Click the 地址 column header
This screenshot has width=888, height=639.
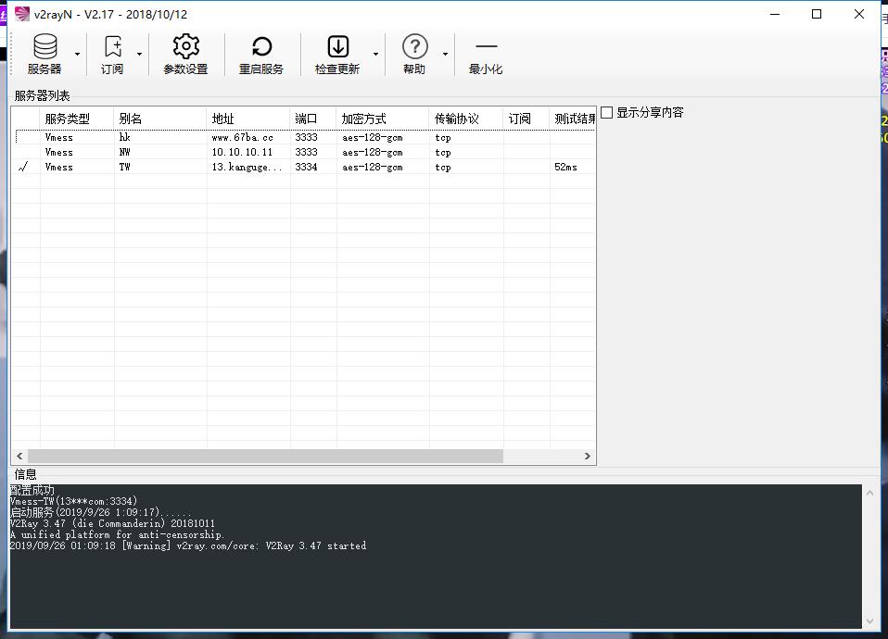[x=247, y=119]
